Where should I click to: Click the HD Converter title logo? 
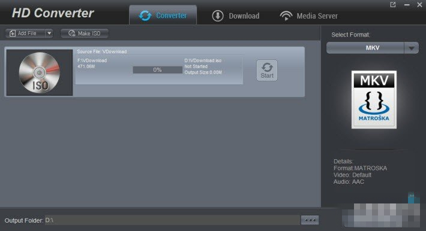[53, 13]
